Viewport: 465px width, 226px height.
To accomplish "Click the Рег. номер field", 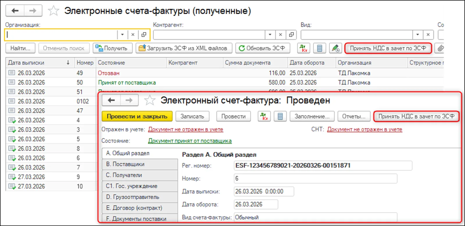I will coord(323,166).
